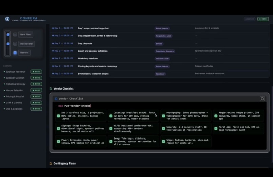The height and width of the screenshot is (177, 273).
Task: Click the Contingency Plans heading
Action: [x=64, y=163]
